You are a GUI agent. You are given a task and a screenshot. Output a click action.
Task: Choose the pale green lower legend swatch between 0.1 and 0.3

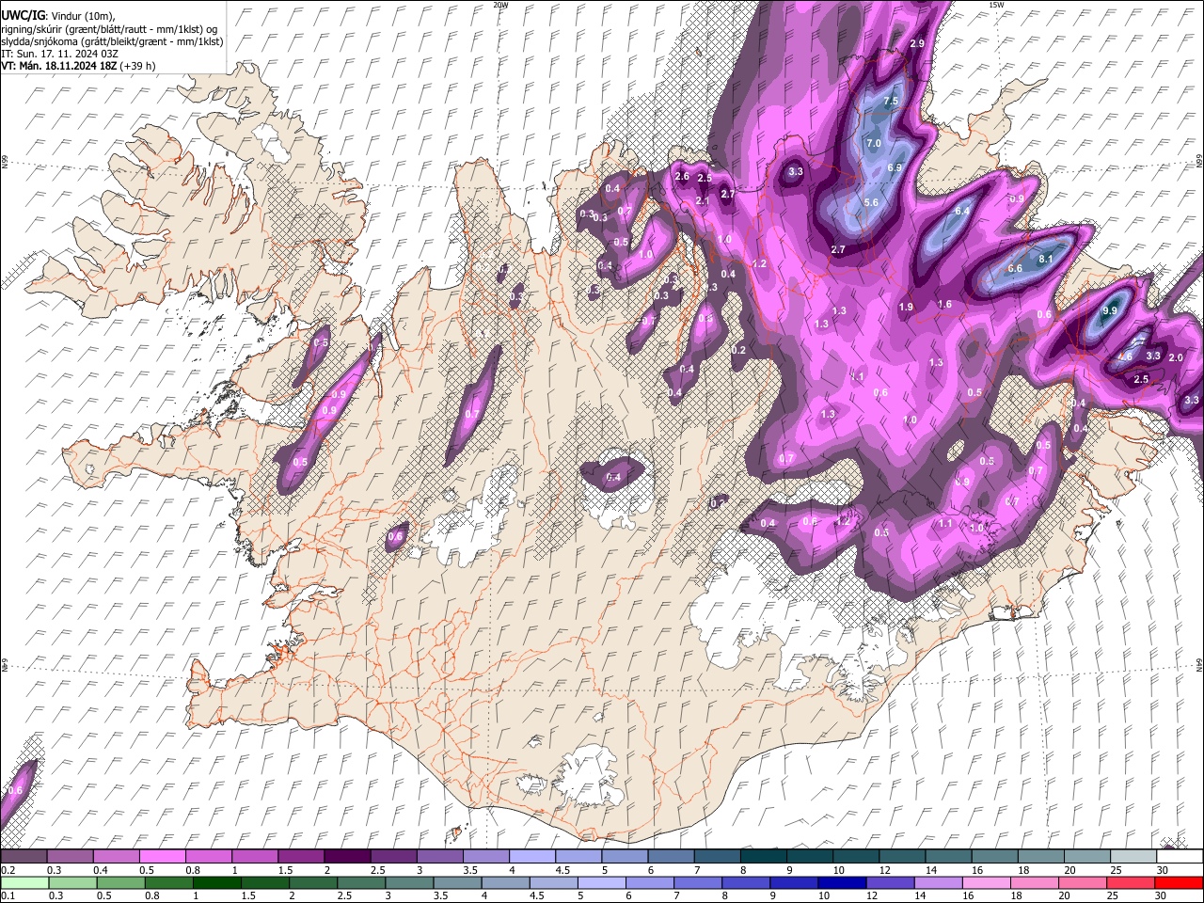24,882
